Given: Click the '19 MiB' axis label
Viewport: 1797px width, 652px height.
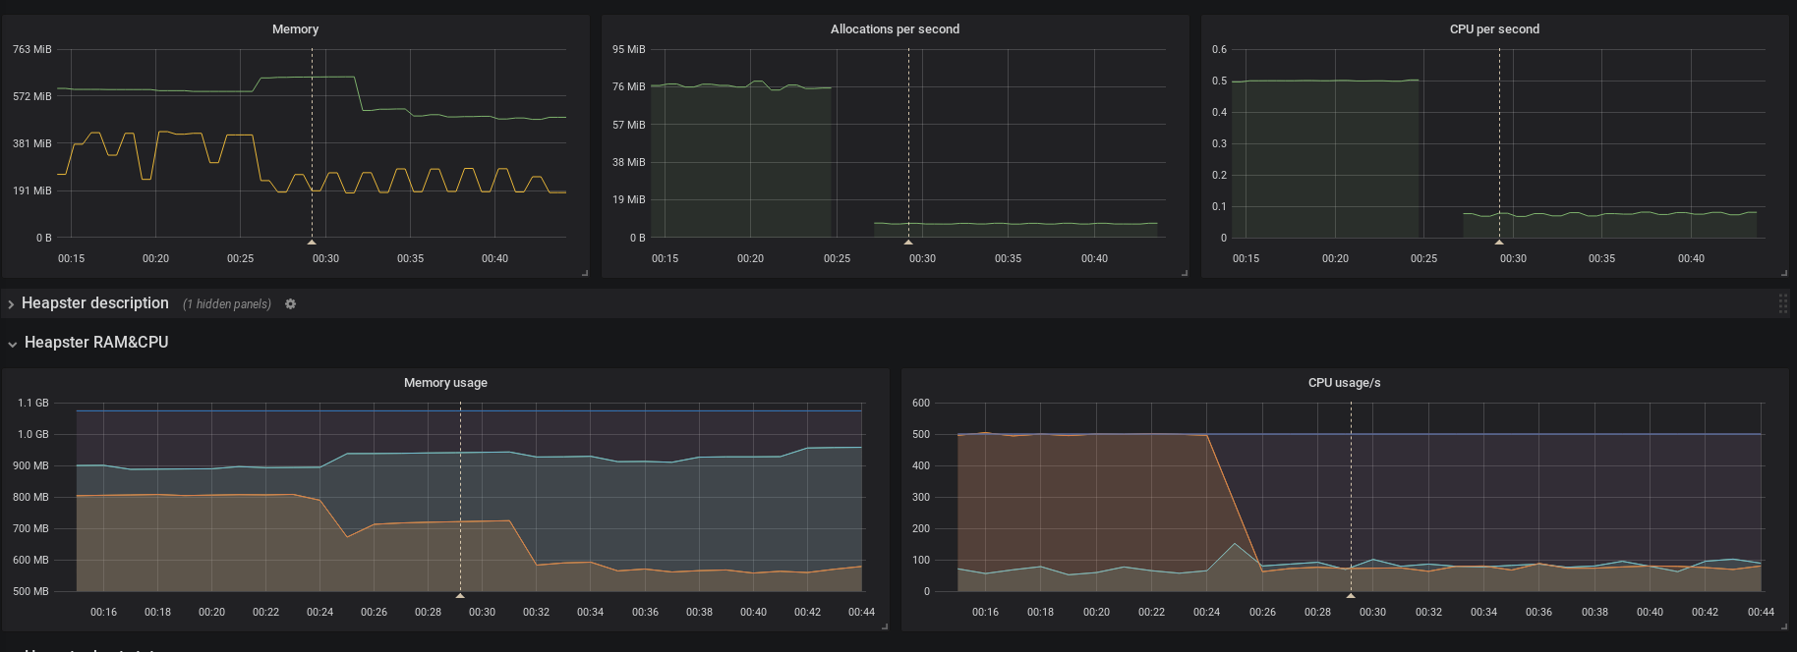Looking at the screenshot, I should click(629, 199).
